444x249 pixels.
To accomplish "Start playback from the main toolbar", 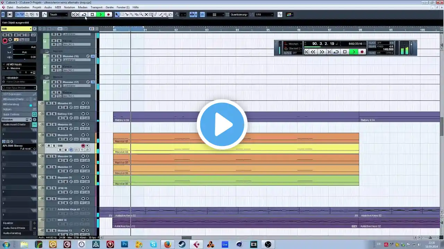I will pos(100,15).
